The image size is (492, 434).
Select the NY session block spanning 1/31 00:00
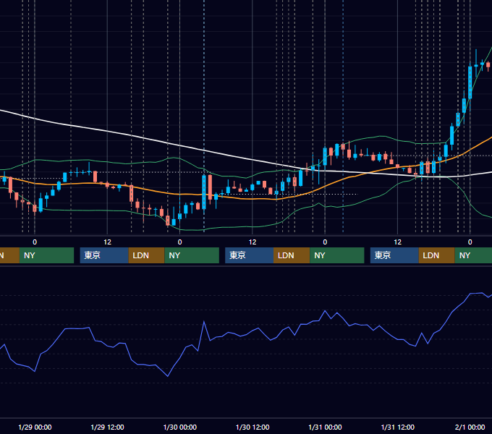pyautogui.click(x=337, y=255)
